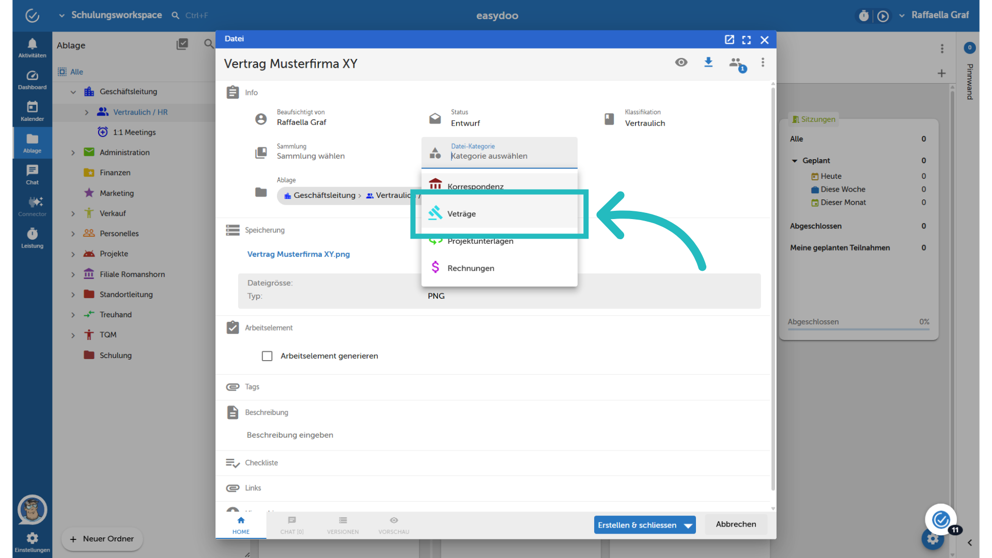Open the three-dot menu on the right panel

(942, 48)
